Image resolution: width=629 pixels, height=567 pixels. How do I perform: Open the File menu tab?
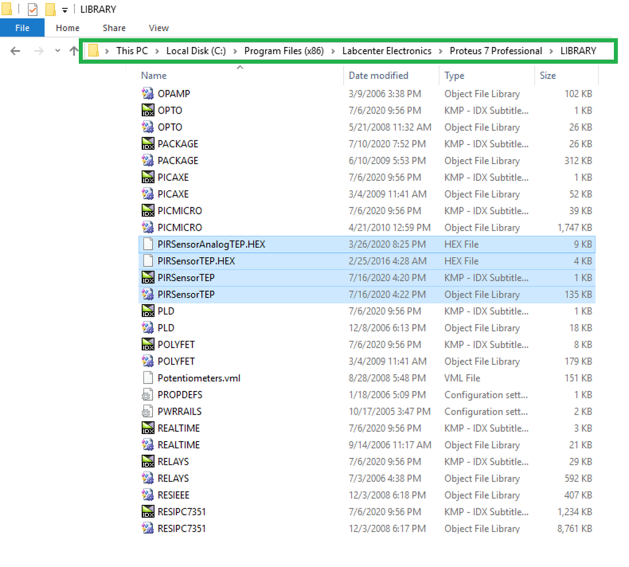pos(22,28)
